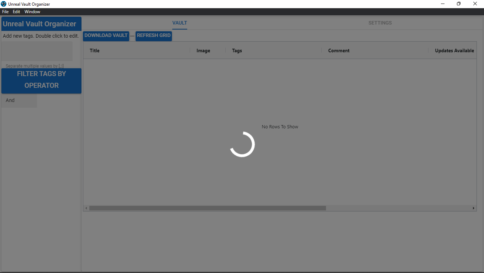Click the grid horizontal scrollbar thumb
The width and height of the screenshot is (484, 273).
(207, 208)
